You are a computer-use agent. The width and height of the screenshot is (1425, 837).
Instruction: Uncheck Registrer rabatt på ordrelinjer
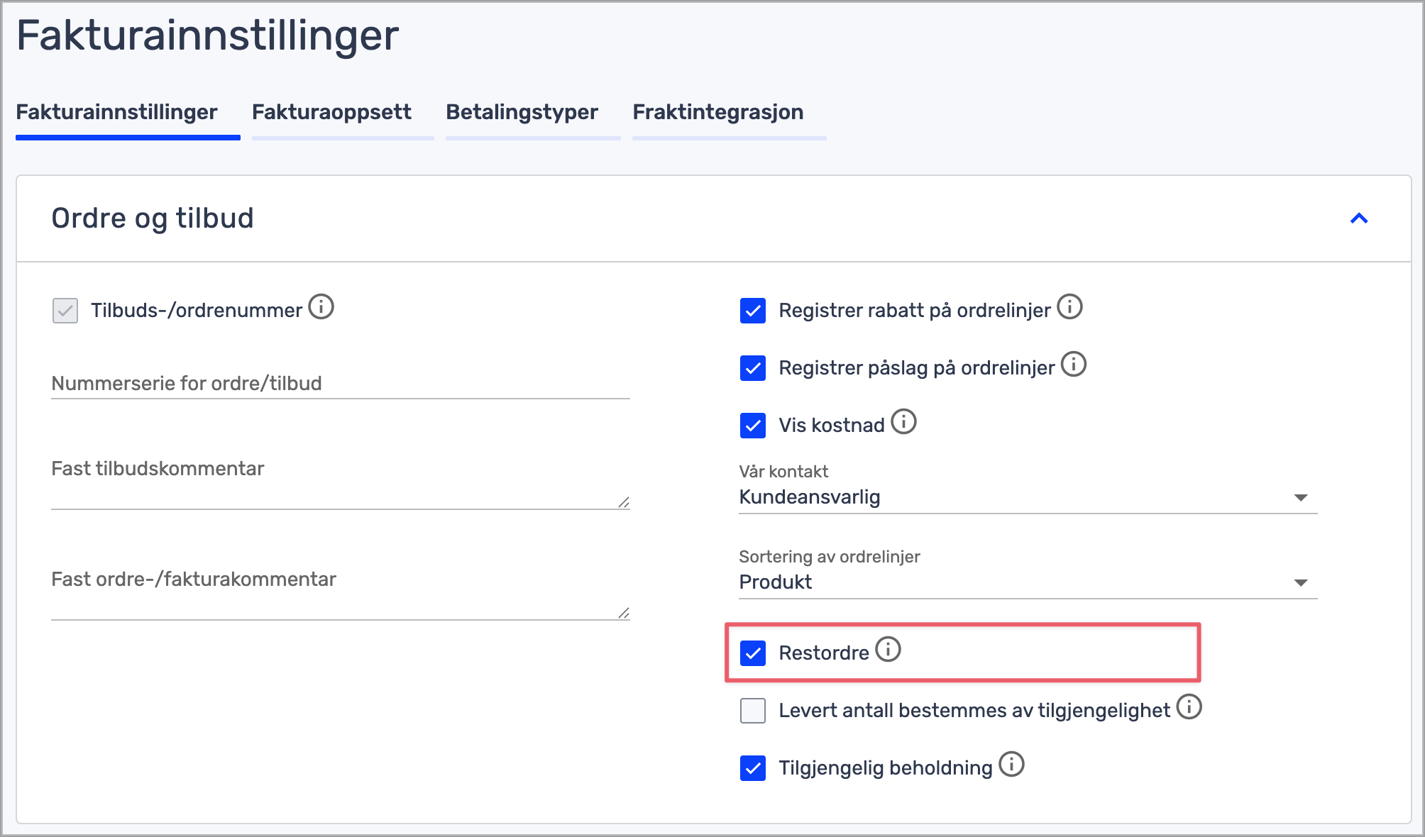[x=753, y=311]
